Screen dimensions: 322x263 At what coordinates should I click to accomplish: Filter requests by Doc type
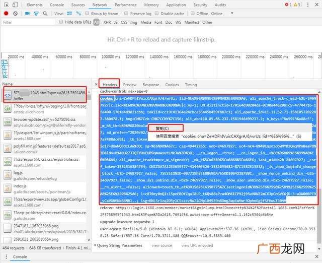pos(169,22)
